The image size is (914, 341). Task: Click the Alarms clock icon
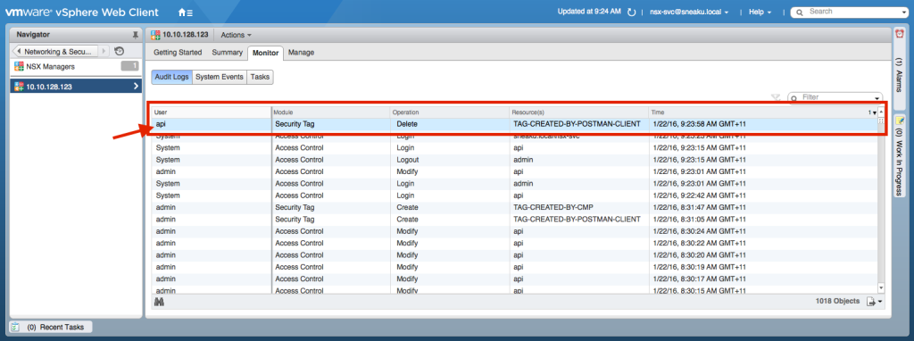coord(899,35)
